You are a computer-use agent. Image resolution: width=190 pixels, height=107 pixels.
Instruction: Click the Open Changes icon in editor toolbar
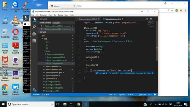[x=147, y=19]
